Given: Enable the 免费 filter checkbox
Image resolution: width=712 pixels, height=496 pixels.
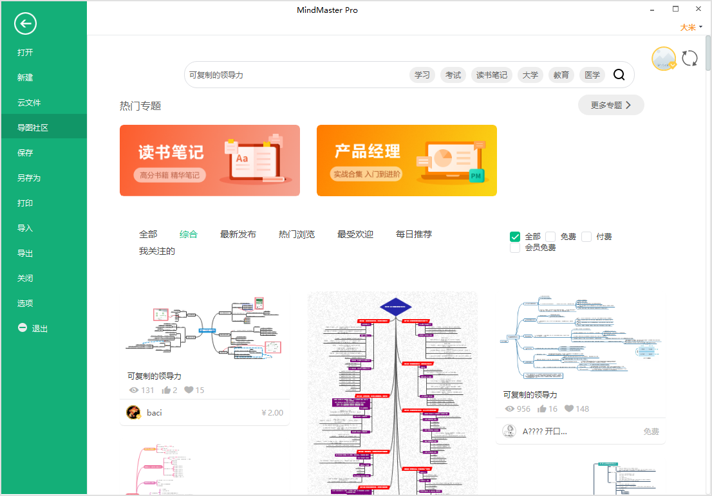Looking at the screenshot, I should (x=550, y=237).
